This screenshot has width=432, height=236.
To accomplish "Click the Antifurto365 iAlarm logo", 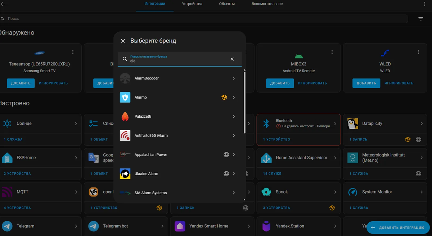I will click(125, 135).
